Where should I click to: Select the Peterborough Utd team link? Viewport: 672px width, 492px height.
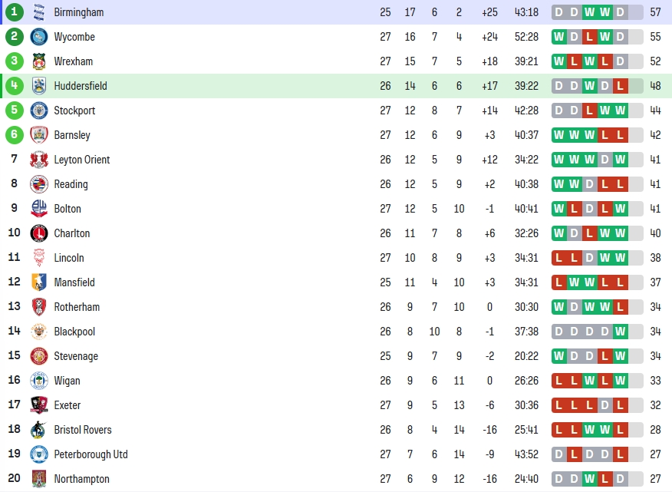click(91, 454)
